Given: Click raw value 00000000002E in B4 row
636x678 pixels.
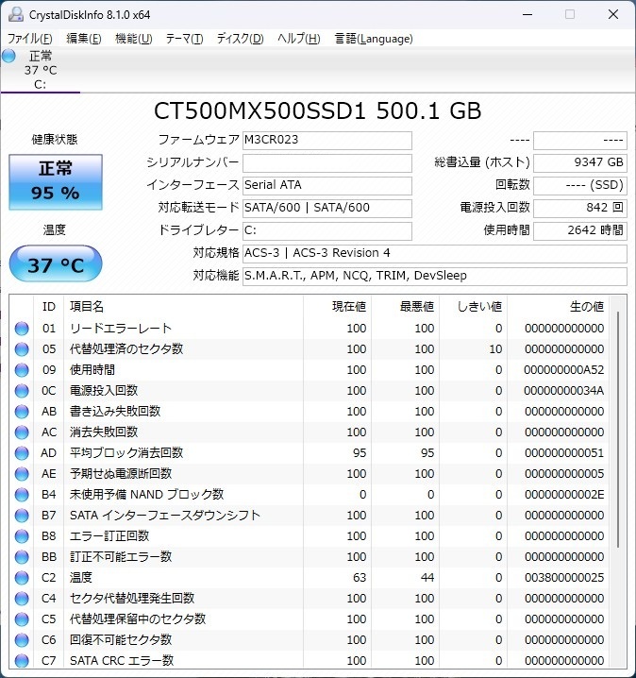Looking at the screenshot, I should (x=564, y=495).
